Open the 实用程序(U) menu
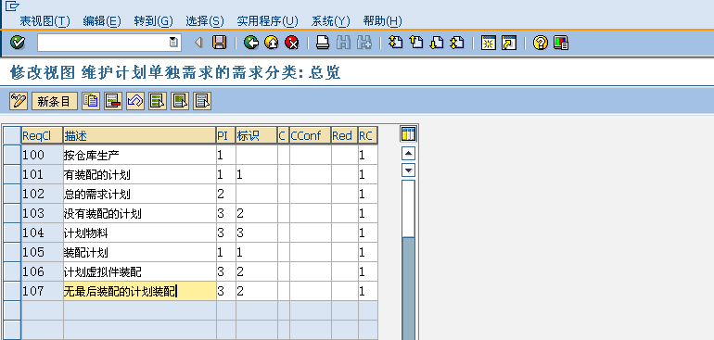Viewport: 714px width, 340px height. [268, 21]
